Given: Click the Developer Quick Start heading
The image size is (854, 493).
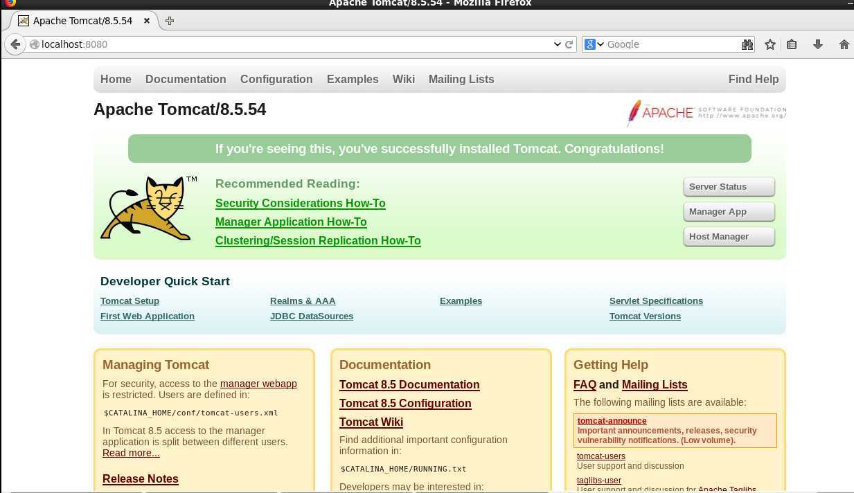Looking at the screenshot, I should [165, 281].
